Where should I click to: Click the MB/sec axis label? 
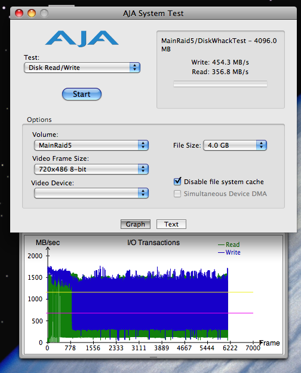48,243
